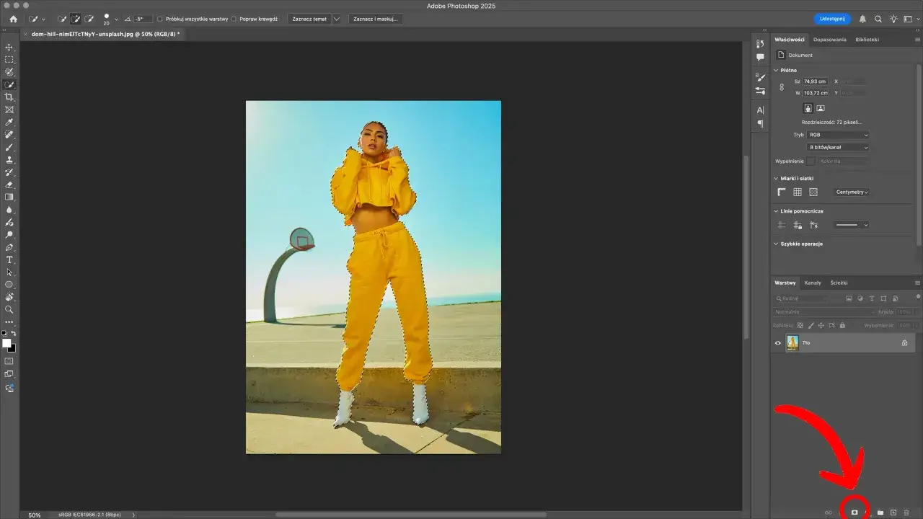923x519 pixels.
Task: Hide the Tlo layer
Action: pos(777,342)
